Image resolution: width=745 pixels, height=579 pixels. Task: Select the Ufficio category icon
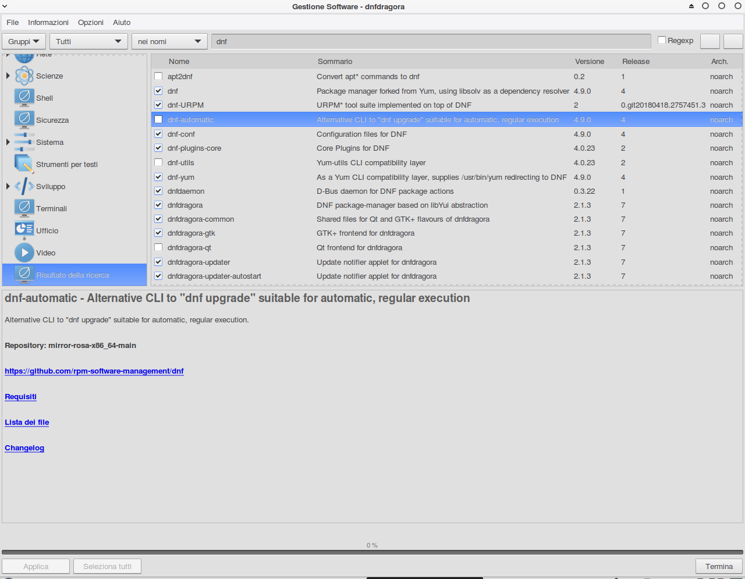(x=24, y=230)
